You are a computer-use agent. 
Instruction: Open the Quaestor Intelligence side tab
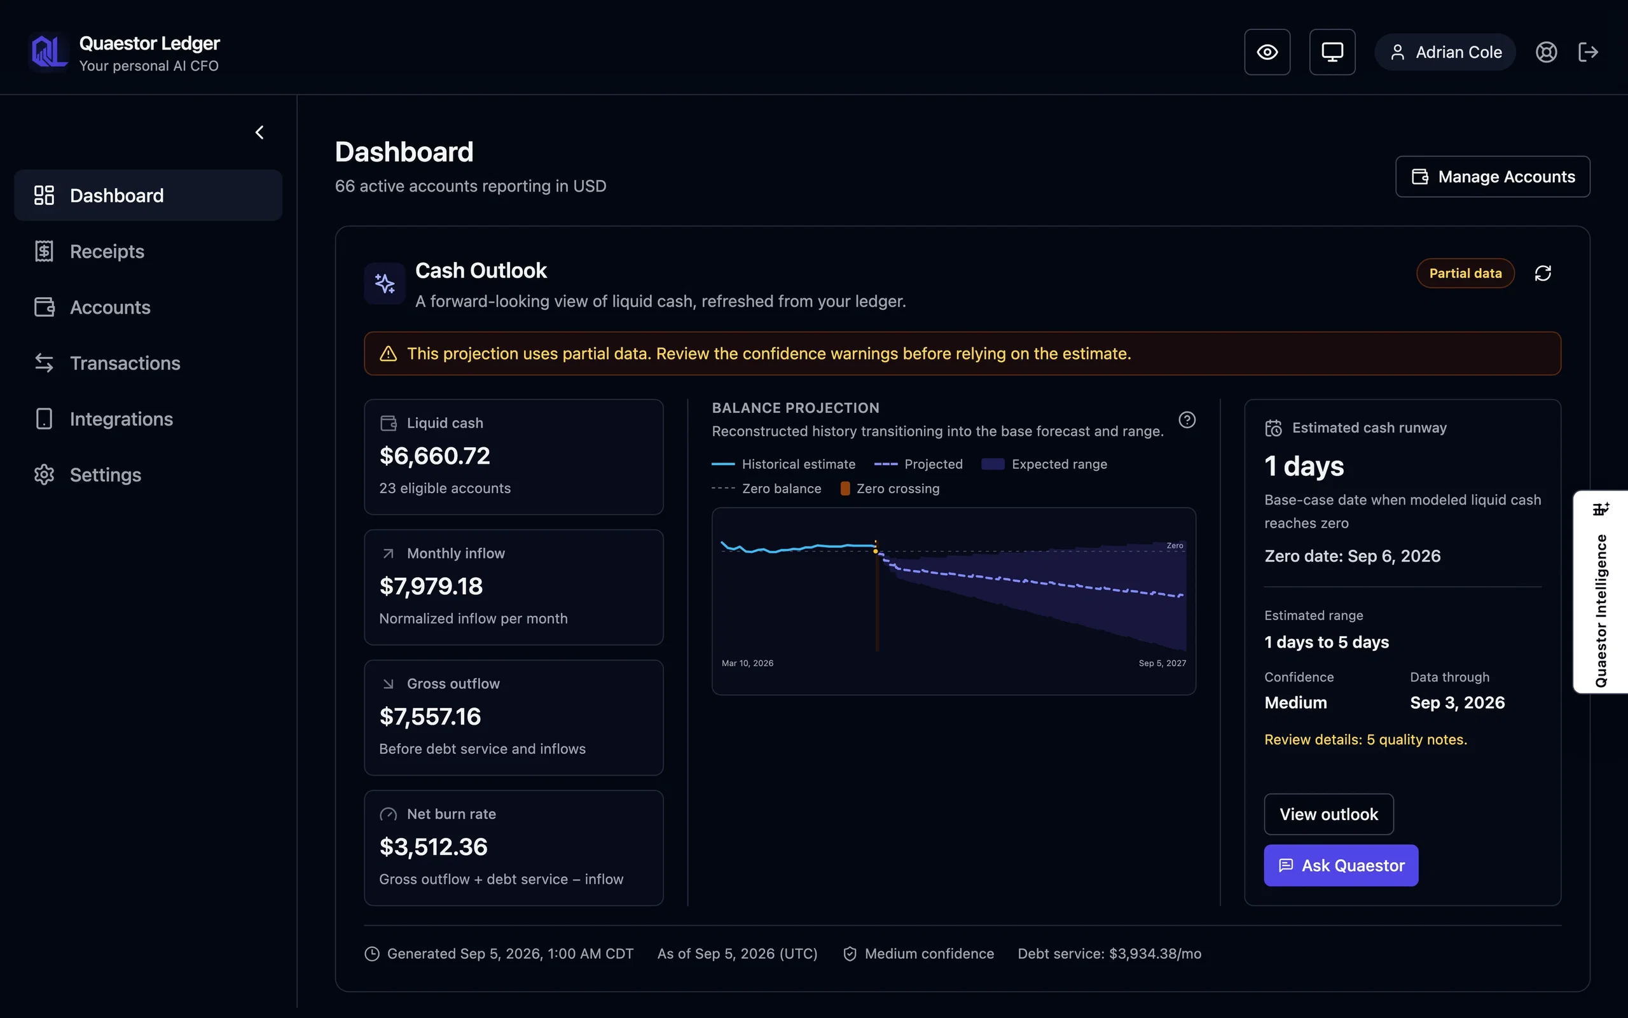point(1601,592)
